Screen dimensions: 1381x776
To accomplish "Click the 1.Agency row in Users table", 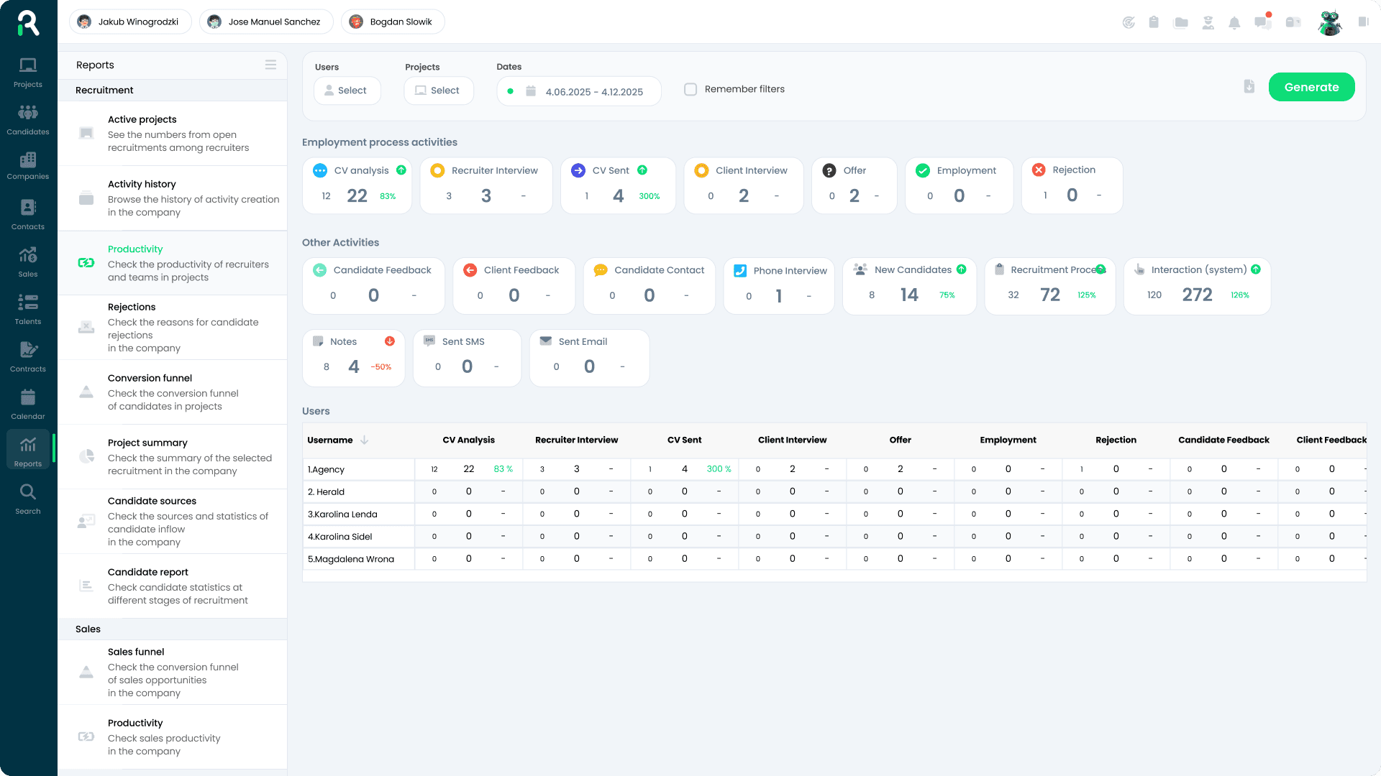I will [327, 470].
